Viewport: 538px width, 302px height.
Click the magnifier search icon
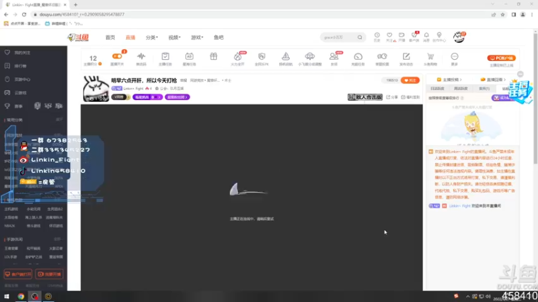pyautogui.click(x=360, y=38)
